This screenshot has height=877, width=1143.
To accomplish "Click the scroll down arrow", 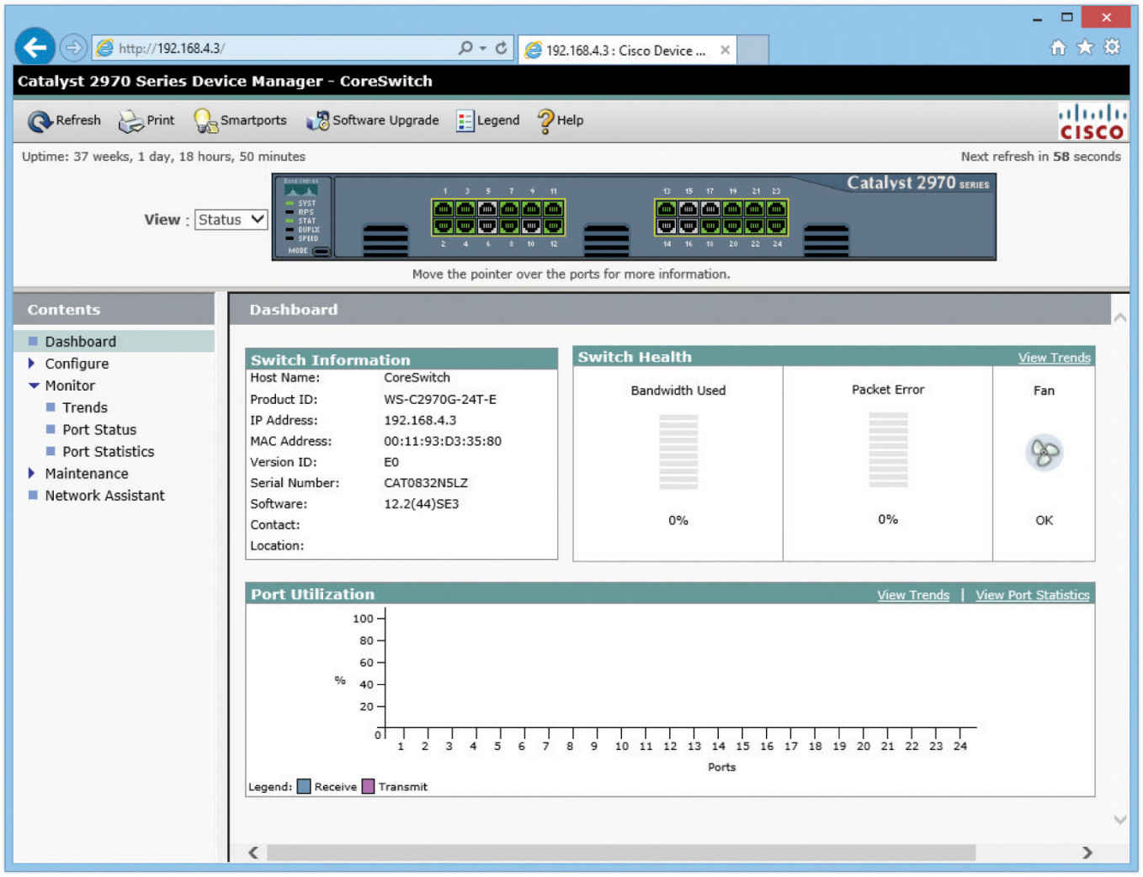I will [x=1120, y=819].
